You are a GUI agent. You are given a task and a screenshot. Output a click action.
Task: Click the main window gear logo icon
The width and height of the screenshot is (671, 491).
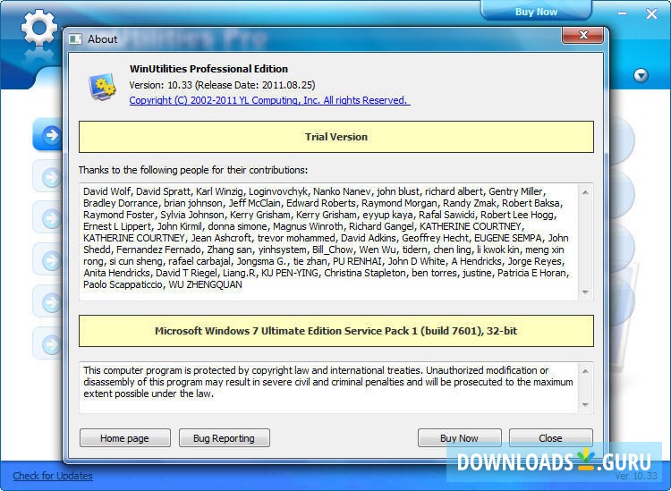(x=39, y=27)
